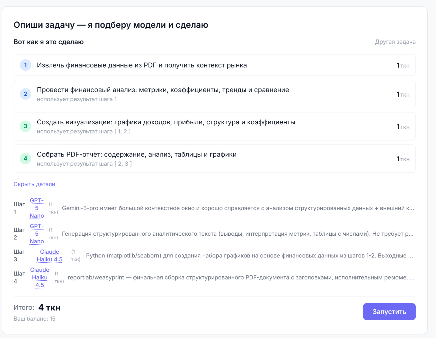436x338 pixels.
Task: Choose Другая задача to enter another task
Action: pos(395,42)
